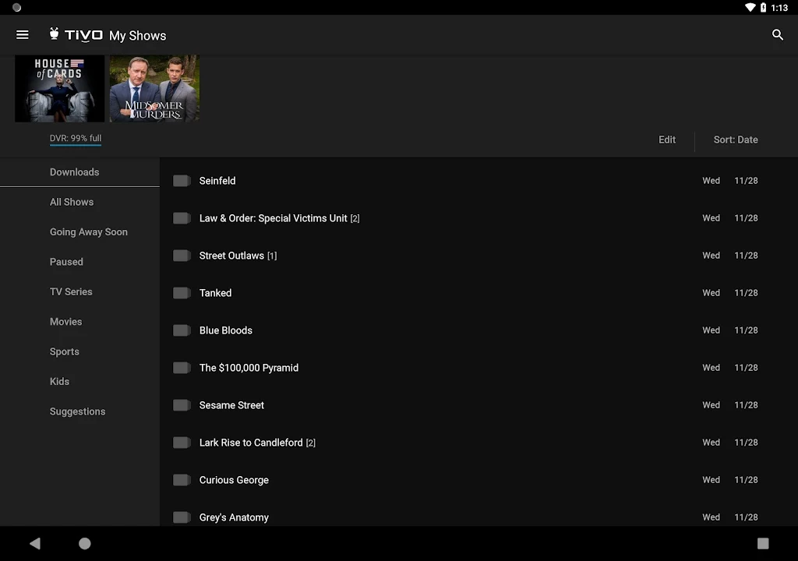Tap the DVR 99% full indicator
This screenshot has width=798, height=561.
pyautogui.click(x=76, y=139)
